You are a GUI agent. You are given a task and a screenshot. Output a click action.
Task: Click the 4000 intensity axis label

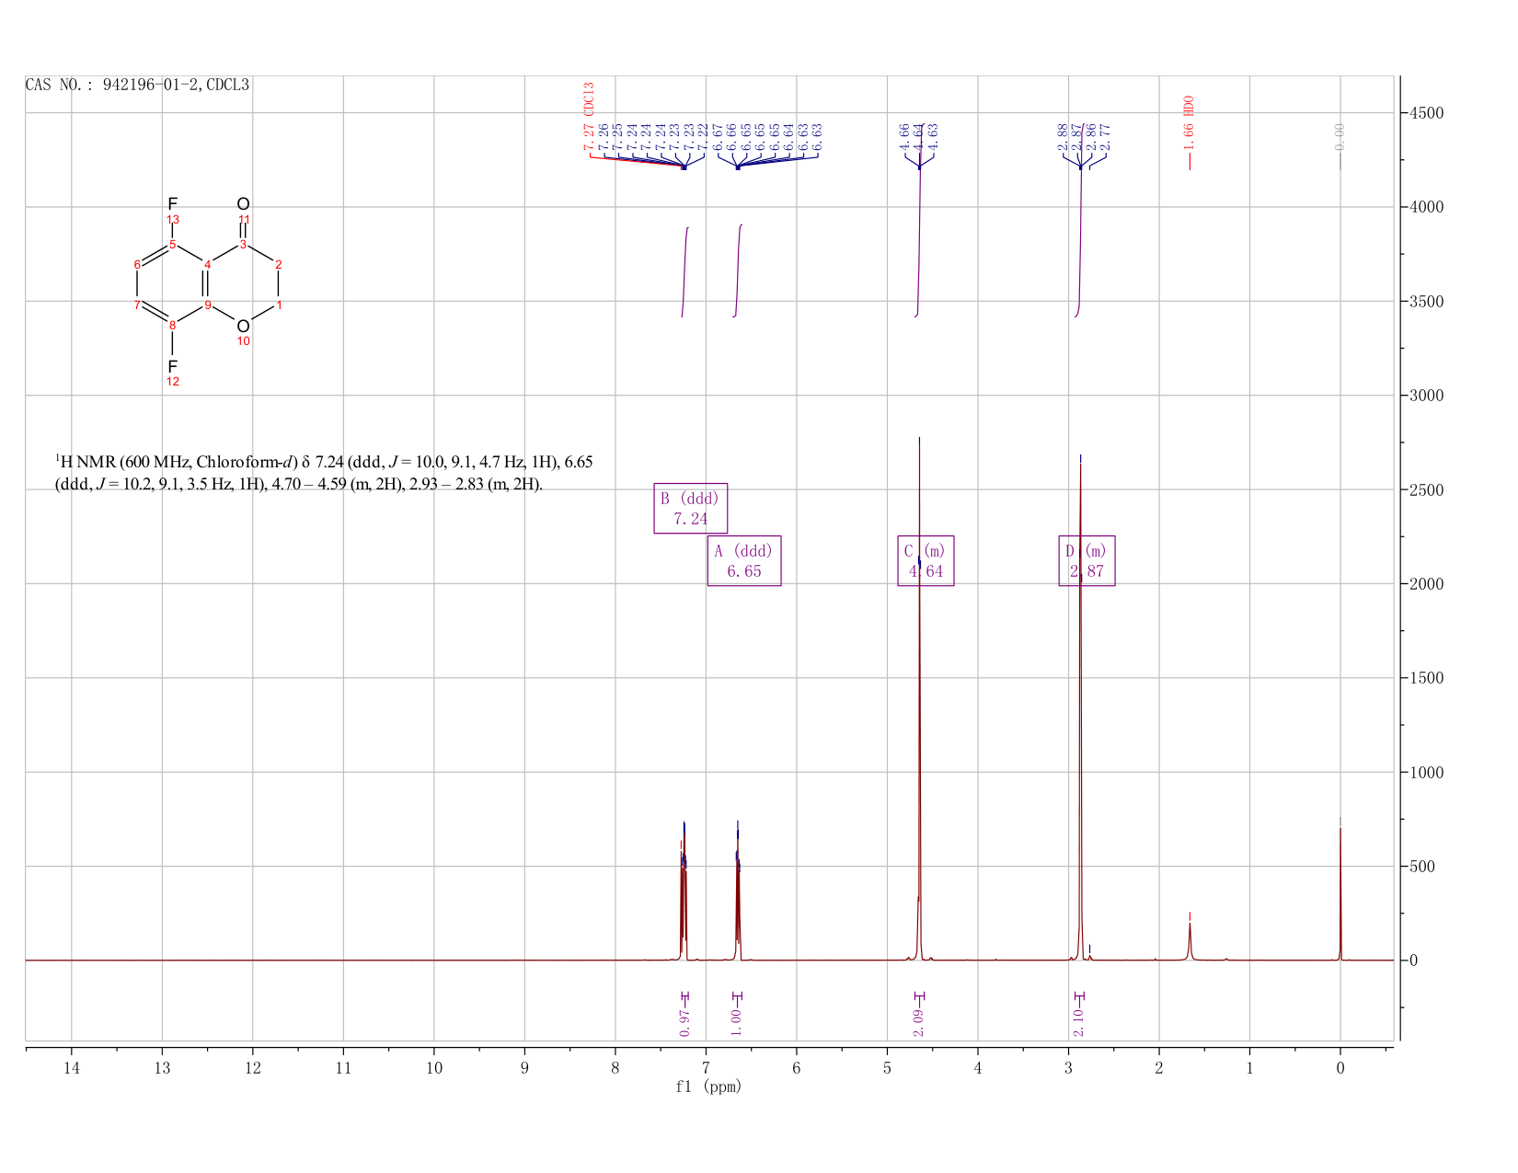click(x=1425, y=207)
